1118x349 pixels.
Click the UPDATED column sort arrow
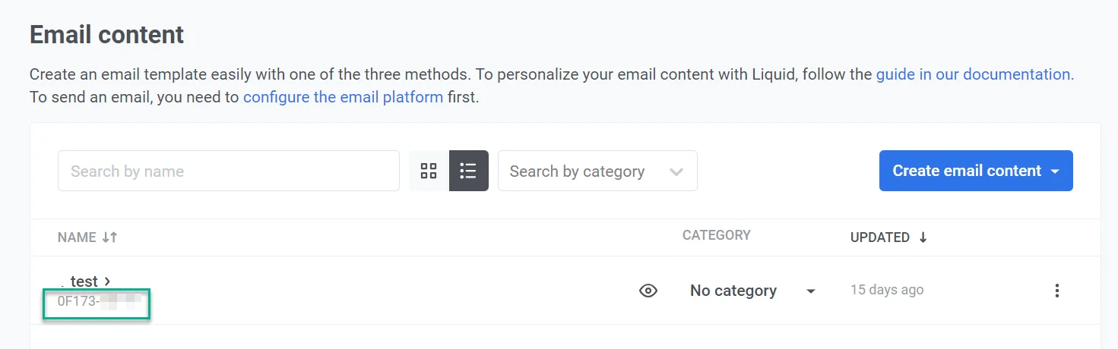tap(923, 237)
